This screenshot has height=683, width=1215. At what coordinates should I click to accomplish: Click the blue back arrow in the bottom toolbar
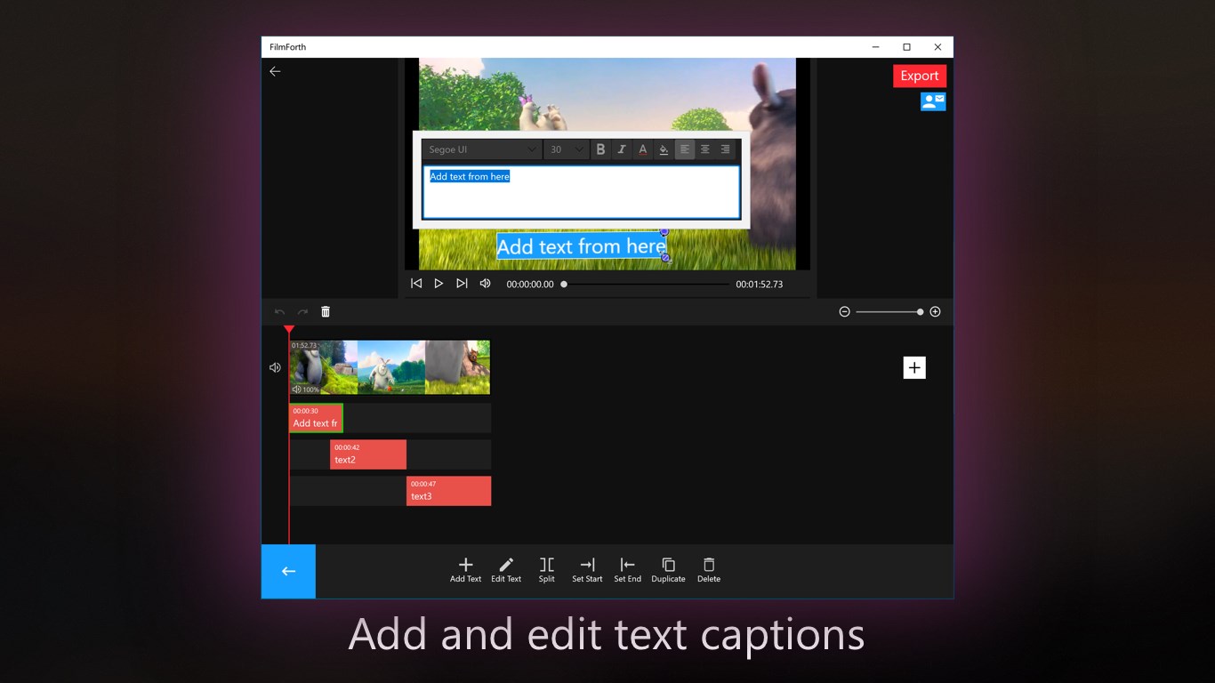pos(288,571)
